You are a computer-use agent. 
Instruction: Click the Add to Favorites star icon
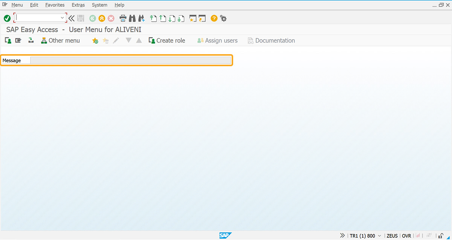(x=95, y=40)
